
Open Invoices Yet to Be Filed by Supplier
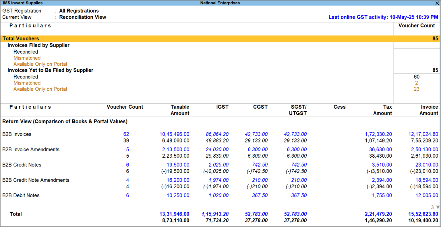tap(50, 70)
